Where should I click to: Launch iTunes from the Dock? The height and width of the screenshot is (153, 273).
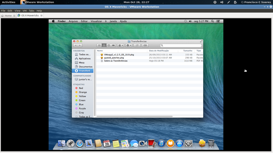[161, 144]
